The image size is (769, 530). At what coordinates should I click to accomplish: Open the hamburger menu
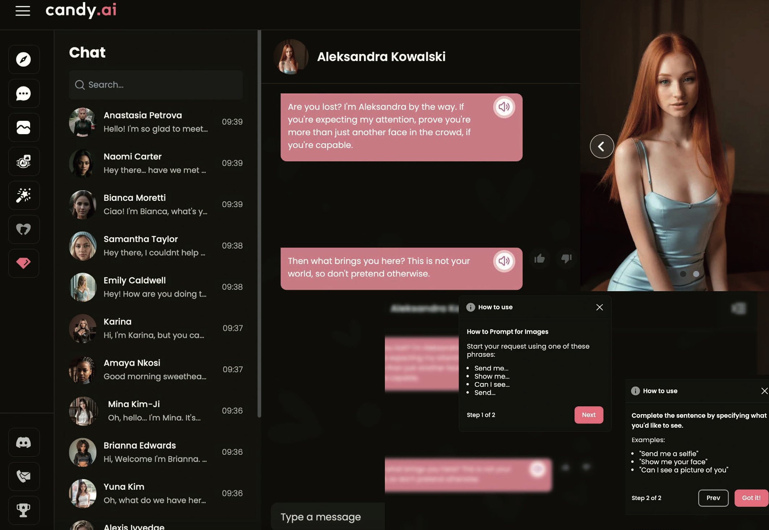[22, 11]
